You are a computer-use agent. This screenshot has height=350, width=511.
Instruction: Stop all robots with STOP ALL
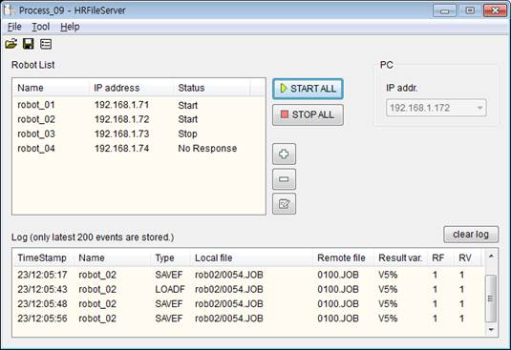coord(308,114)
